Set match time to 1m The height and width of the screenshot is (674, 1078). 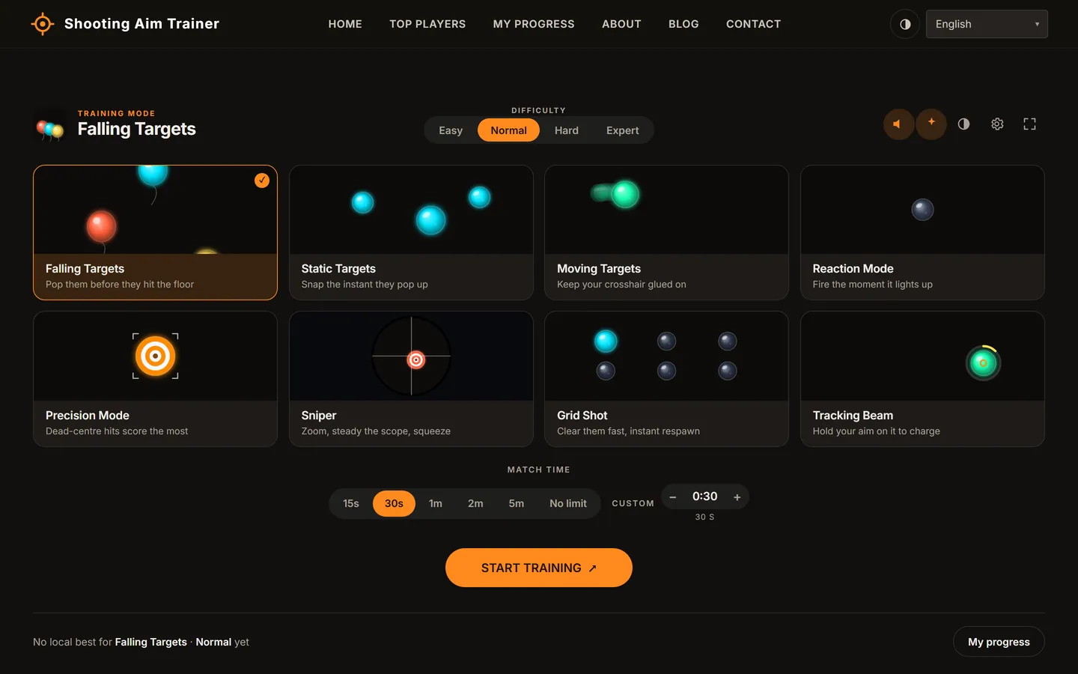click(436, 504)
